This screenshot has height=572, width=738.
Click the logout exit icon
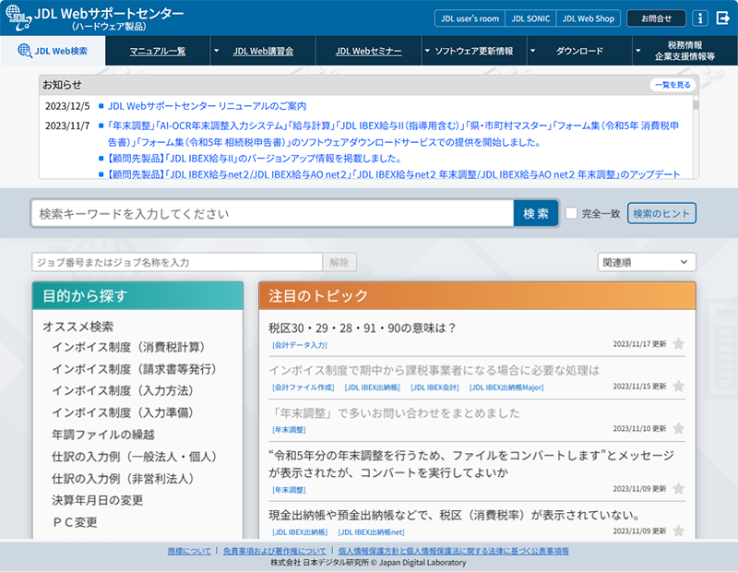[x=722, y=18]
